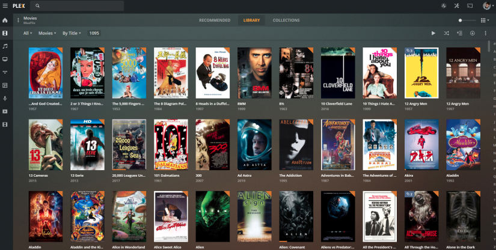Open the three-dot menu beside Movies title
This screenshot has width=496, height=250.
18,20
